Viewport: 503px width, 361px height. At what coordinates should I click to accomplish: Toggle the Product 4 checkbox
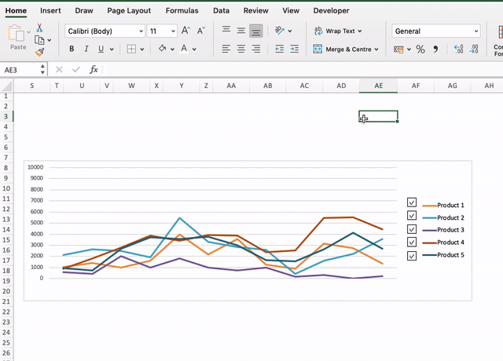412,242
